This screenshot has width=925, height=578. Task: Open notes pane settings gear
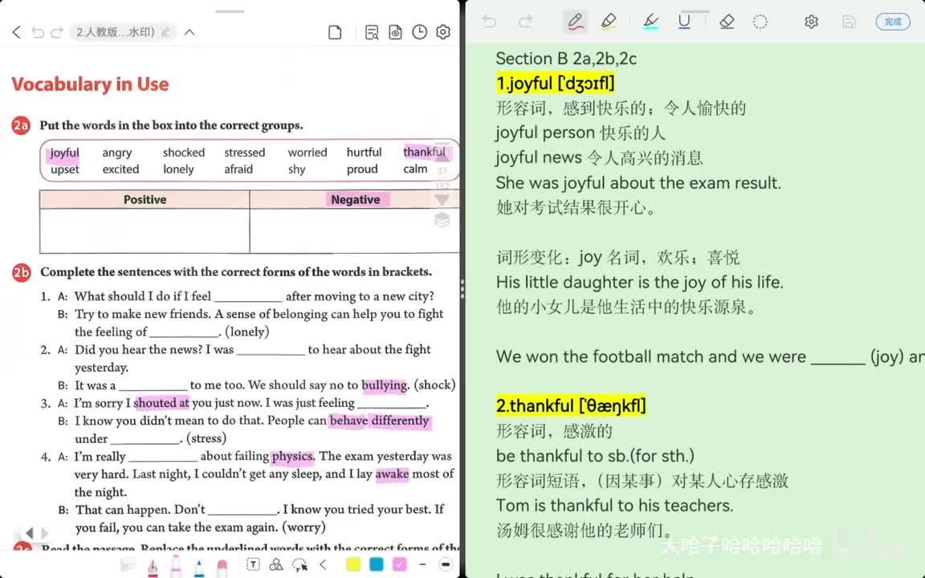point(811,22)
